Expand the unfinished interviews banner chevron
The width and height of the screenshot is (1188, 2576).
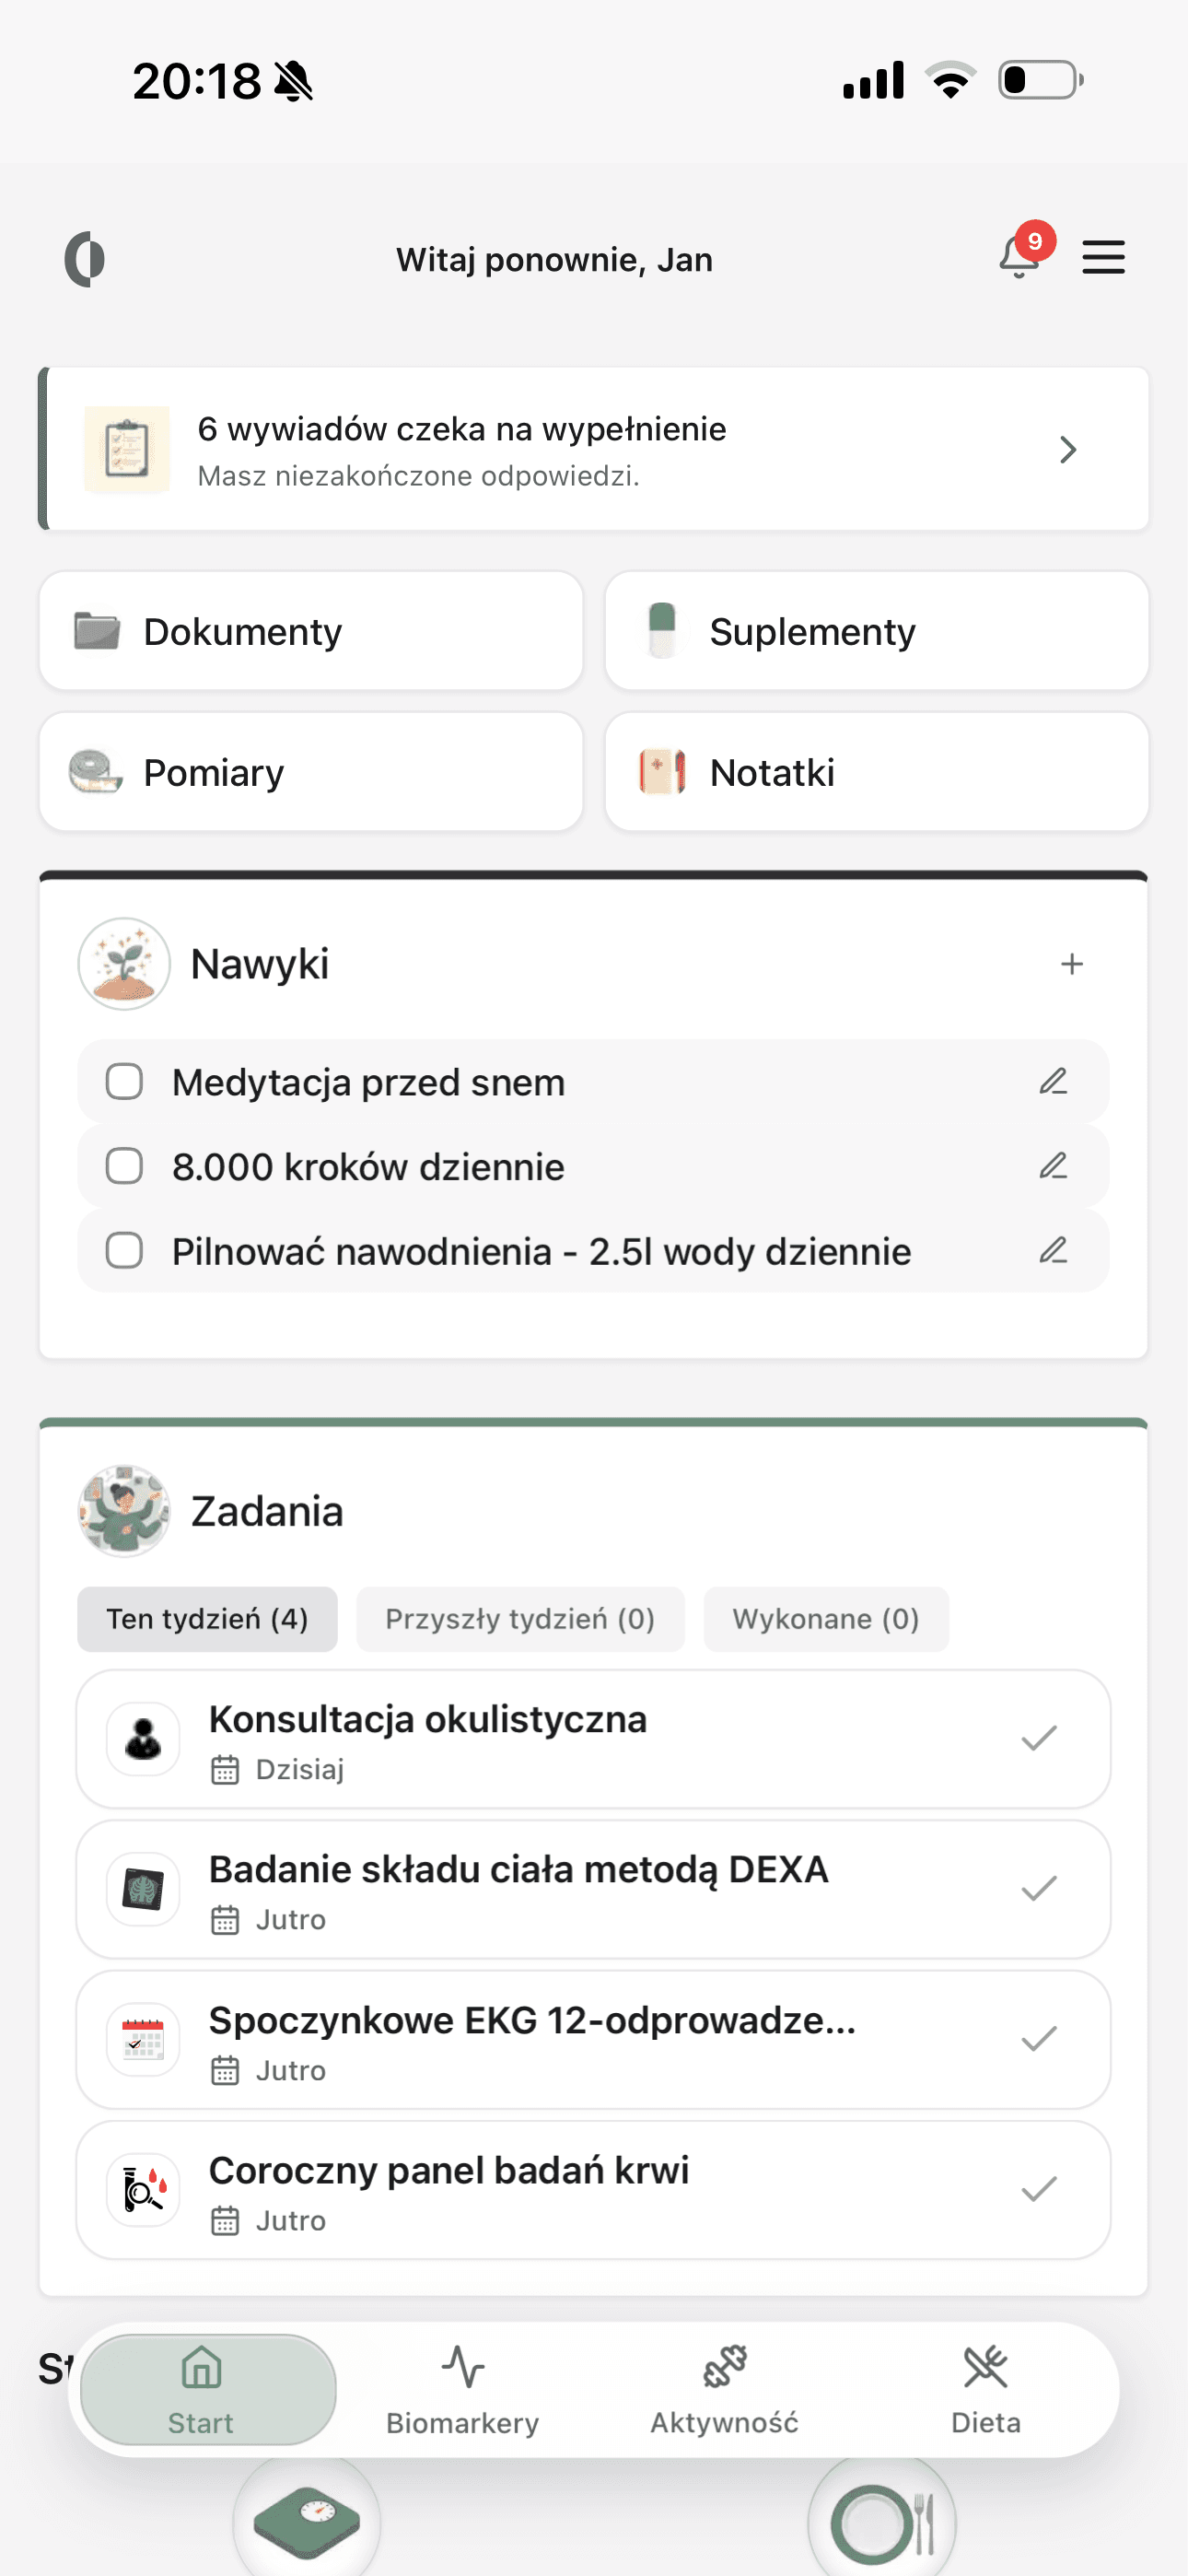pyautogui.click(x=1067, y=450)
